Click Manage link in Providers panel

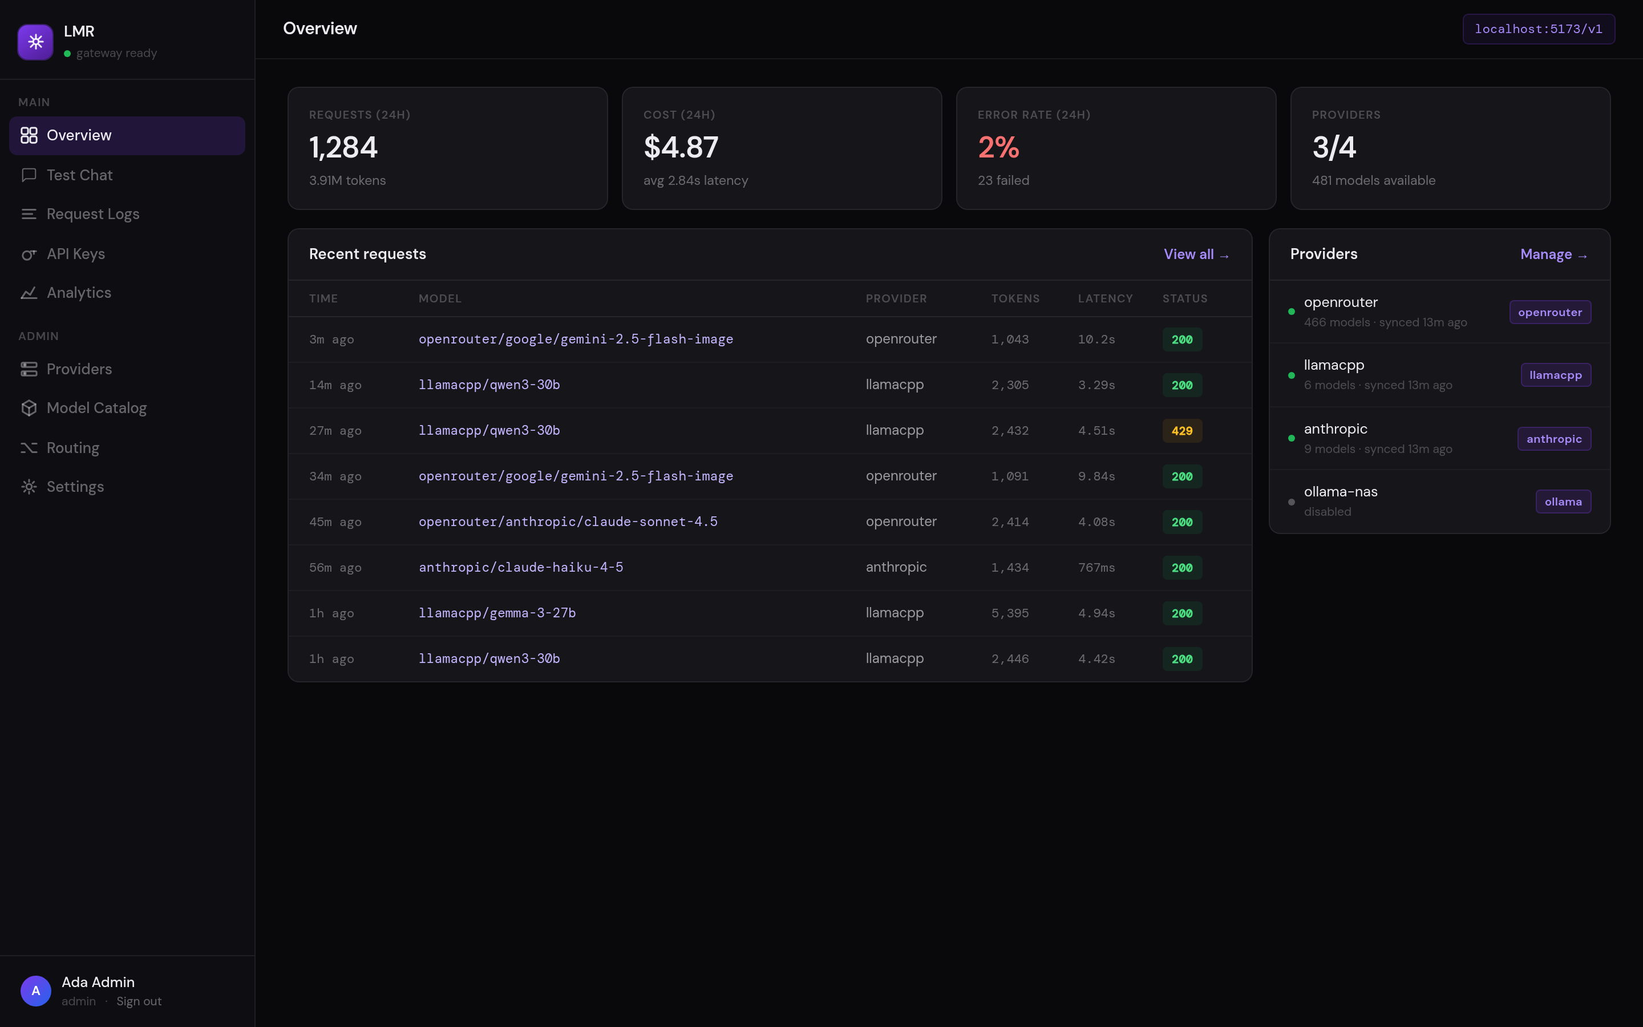coord(1553,254)
